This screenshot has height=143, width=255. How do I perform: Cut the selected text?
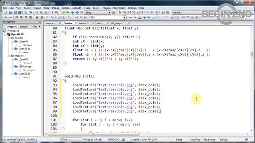(37, 12)
